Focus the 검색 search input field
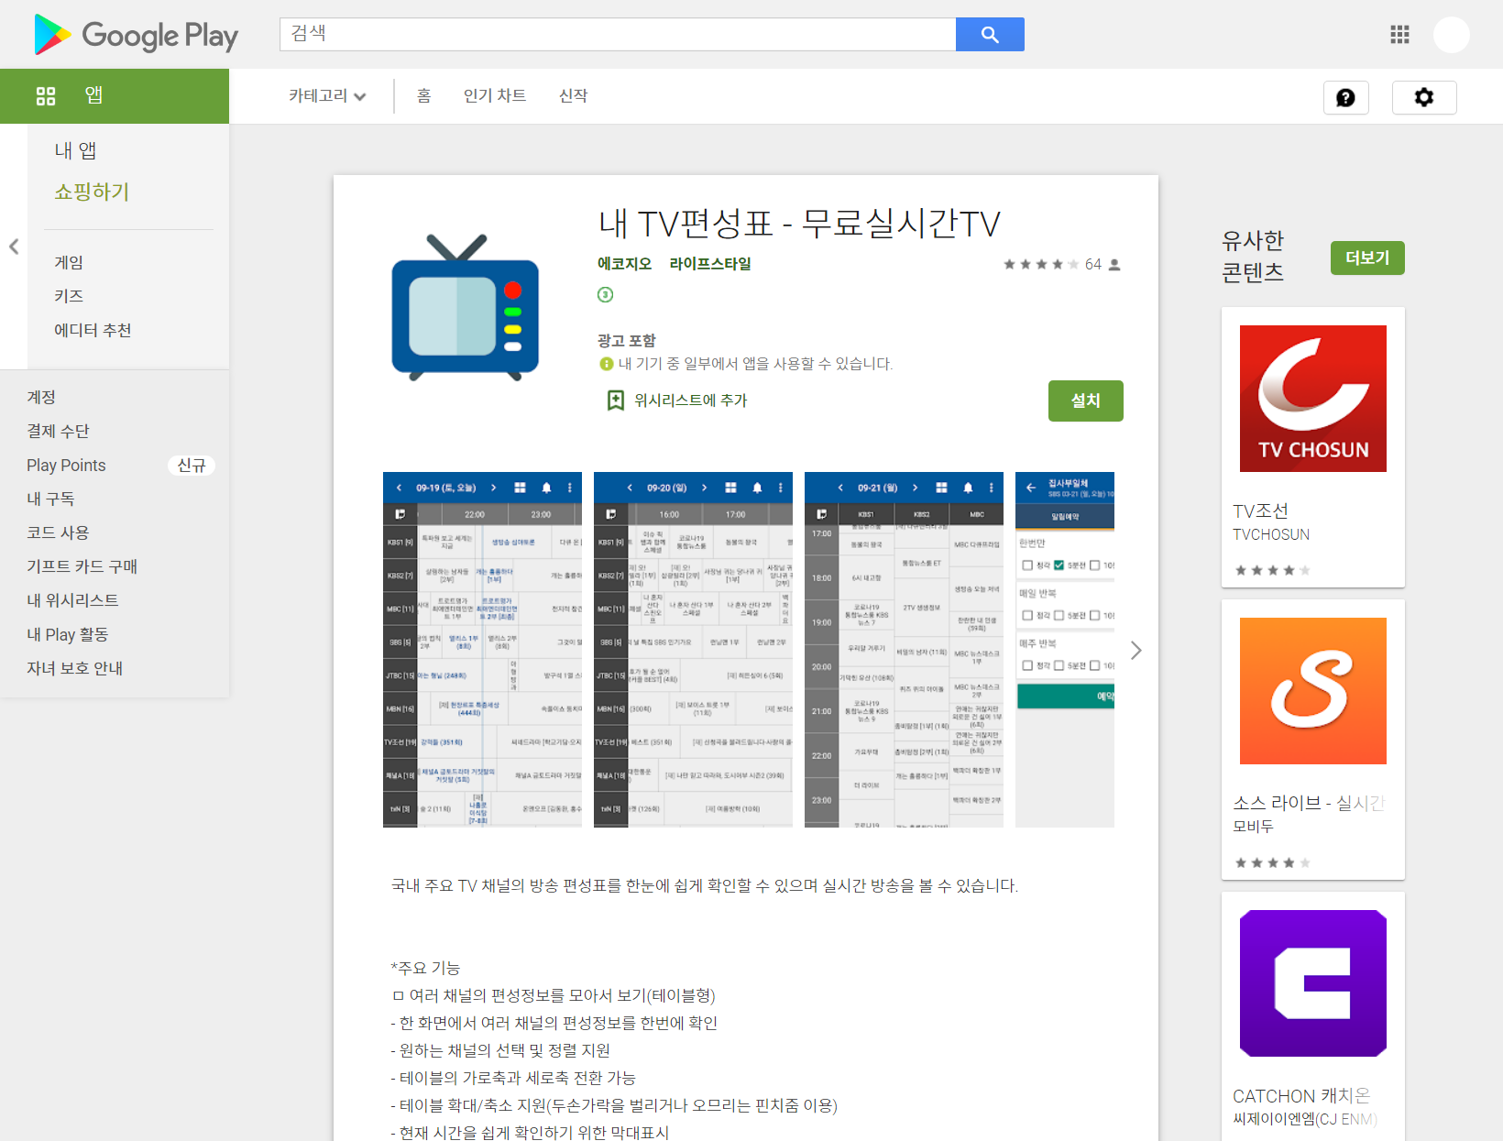1503x1141 pixels. (618, 35)
